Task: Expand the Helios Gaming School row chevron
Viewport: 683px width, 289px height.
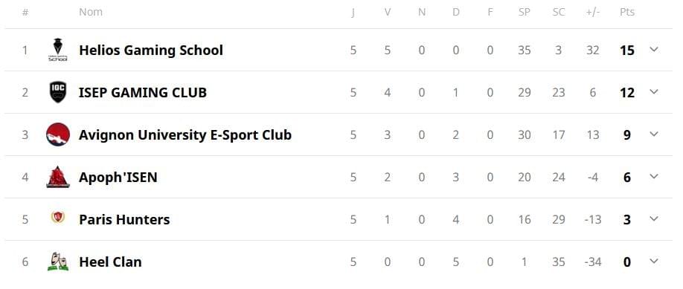Action: (653, 50)
